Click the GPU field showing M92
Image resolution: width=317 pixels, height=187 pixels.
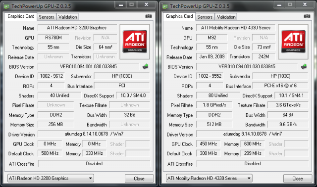pyautogui.click(x=212, y=38)
